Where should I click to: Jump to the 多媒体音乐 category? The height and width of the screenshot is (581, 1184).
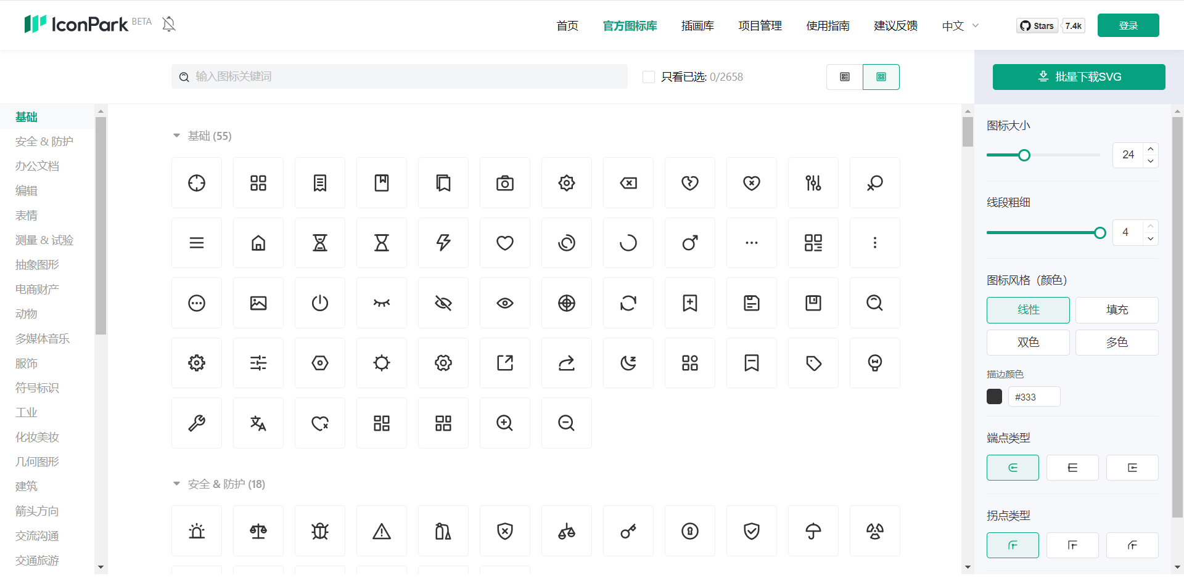43,339
